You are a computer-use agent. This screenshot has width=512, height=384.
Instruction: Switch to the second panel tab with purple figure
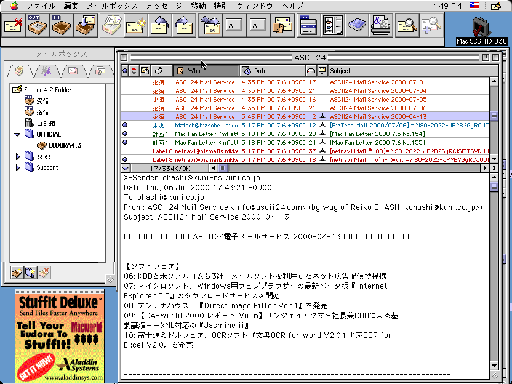pyautogui.click(x=46, y=71)
